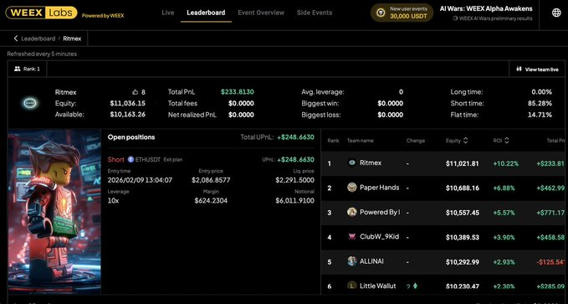This screenshot has width=568, height=304.
Task: Click the red Short position label
Action: coord(115,160)
